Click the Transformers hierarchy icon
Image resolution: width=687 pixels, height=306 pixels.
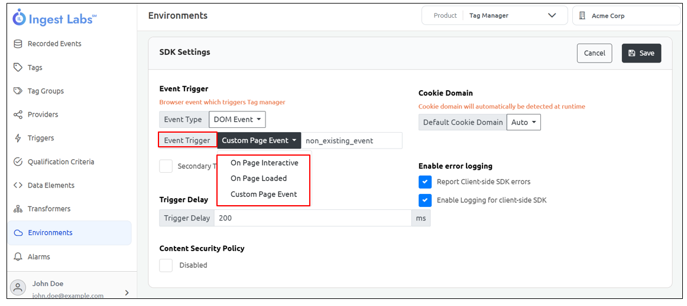[x=18, y=209]
